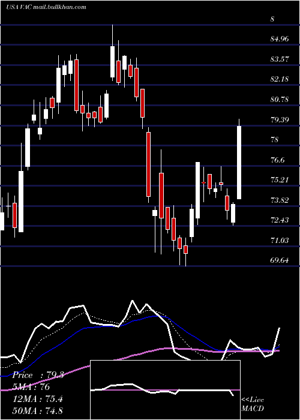Click the 'USA VAC mail.bullkhan.com' header text

46,7
